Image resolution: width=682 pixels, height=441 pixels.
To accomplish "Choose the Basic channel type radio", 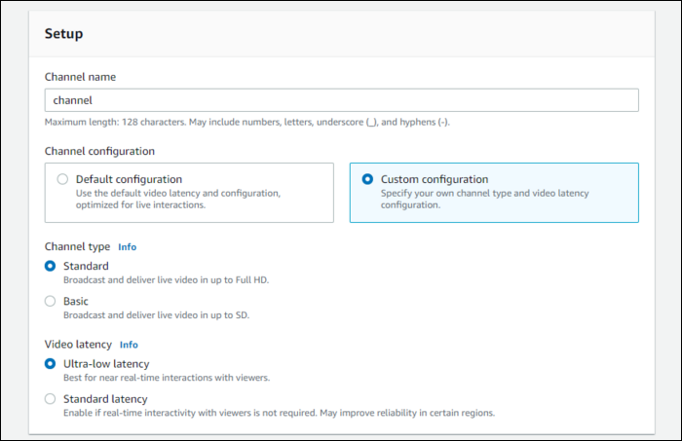I will pos(51,301).
